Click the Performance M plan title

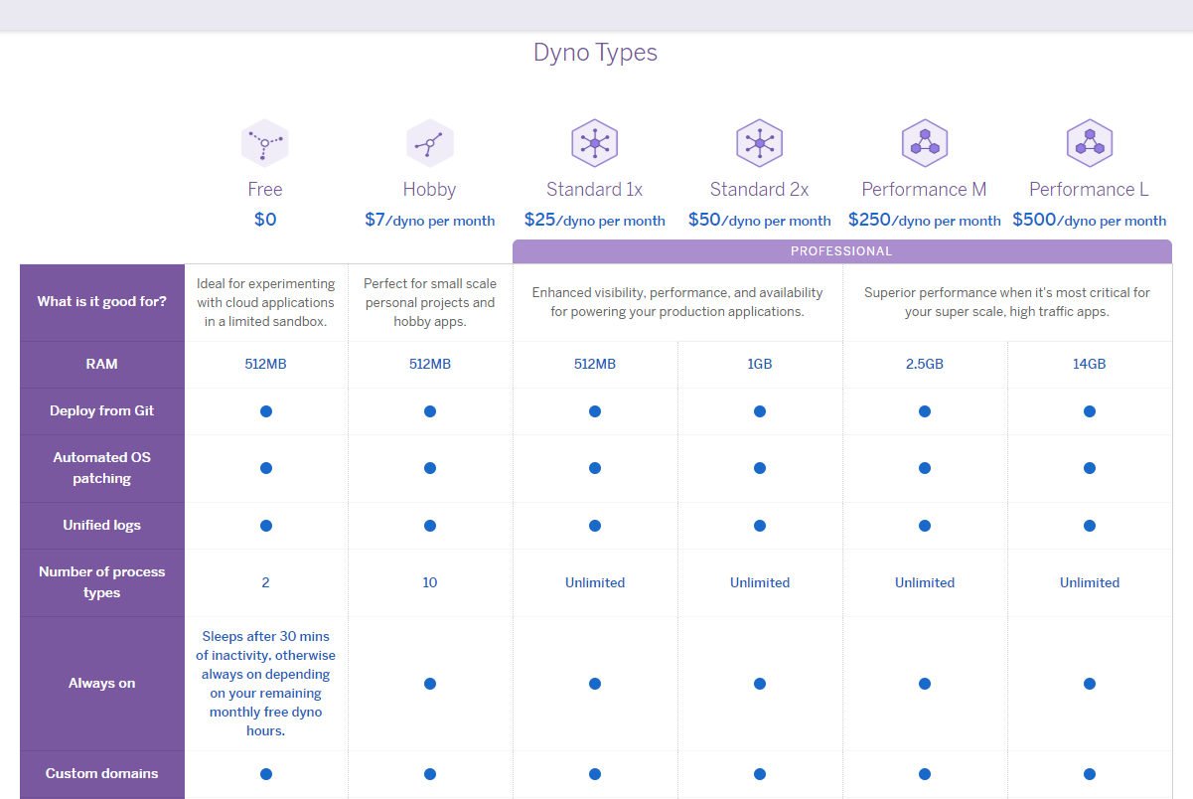point(924,190)
